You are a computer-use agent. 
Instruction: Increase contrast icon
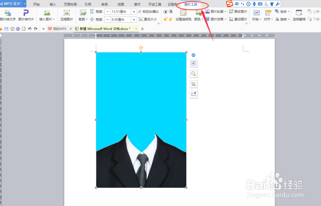[x=165, y=12]
